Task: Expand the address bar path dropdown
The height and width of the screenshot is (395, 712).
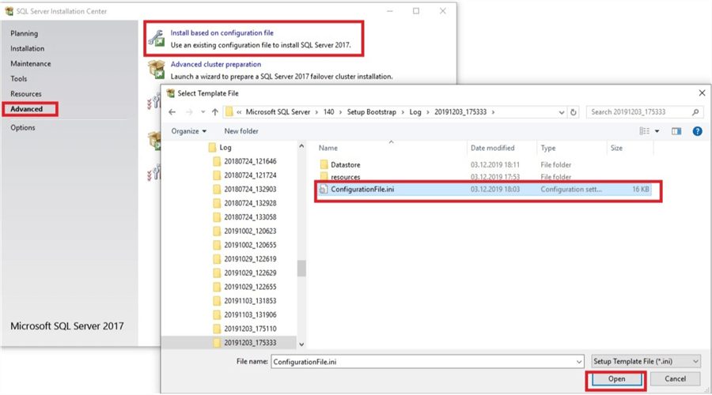Action: click(562, 112)
